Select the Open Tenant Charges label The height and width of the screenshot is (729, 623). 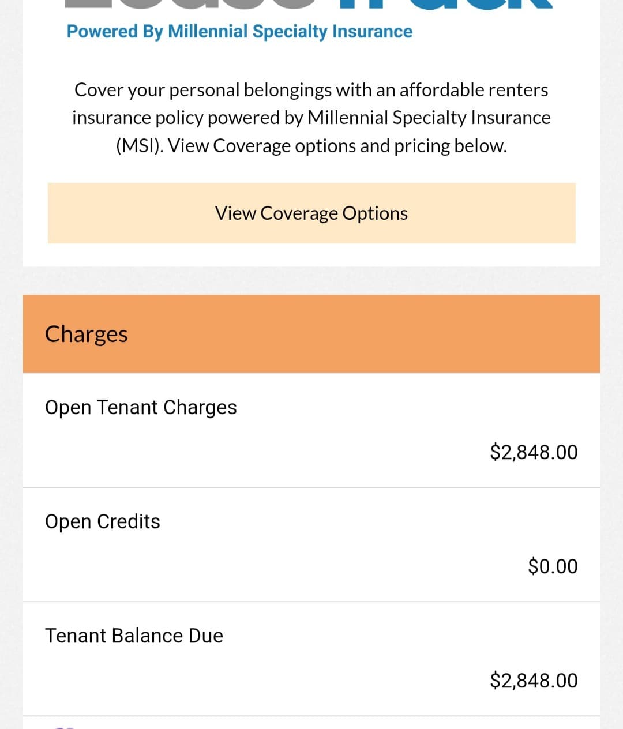click(141, 407)
